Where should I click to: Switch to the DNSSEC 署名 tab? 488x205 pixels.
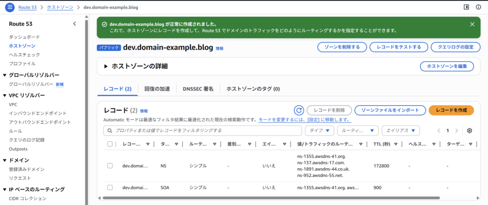click(x=198, y=89)
